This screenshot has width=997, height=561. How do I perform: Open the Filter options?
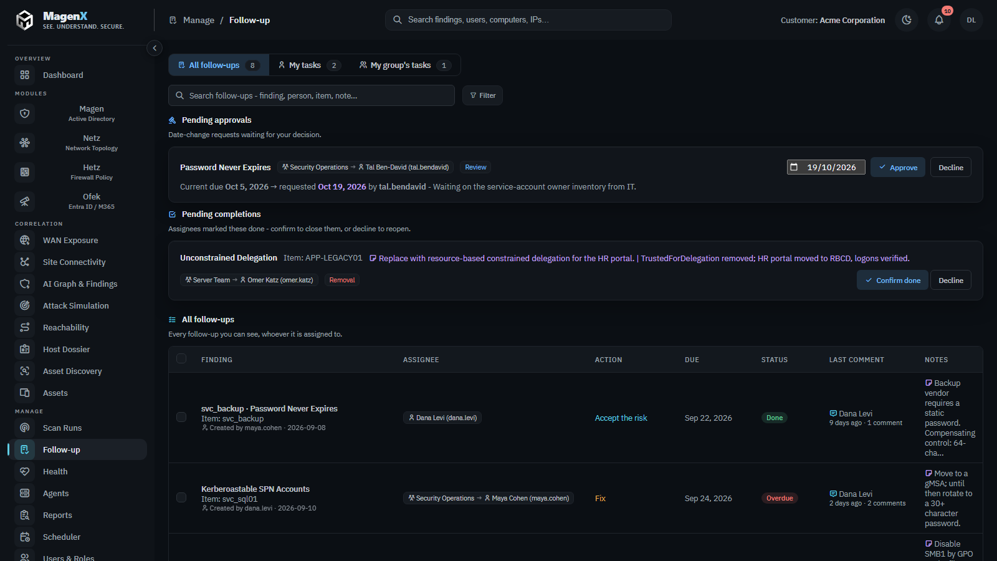click(x=482, y=95)
